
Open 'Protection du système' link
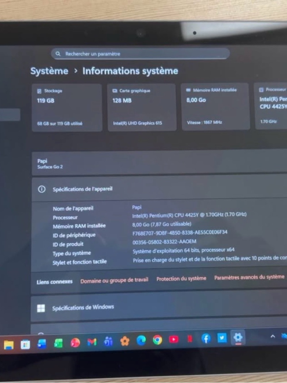[x=181, y=278]
